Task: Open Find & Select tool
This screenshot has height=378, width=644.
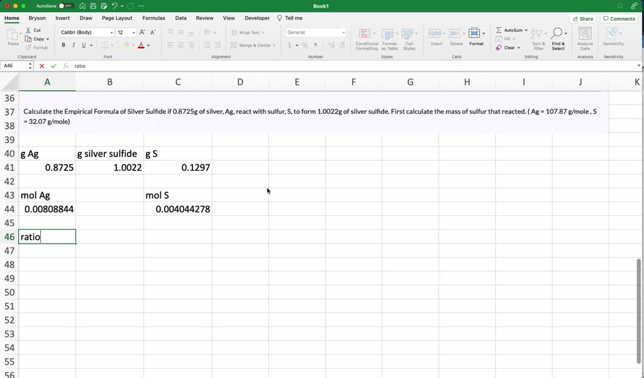Action: [558, 38]
